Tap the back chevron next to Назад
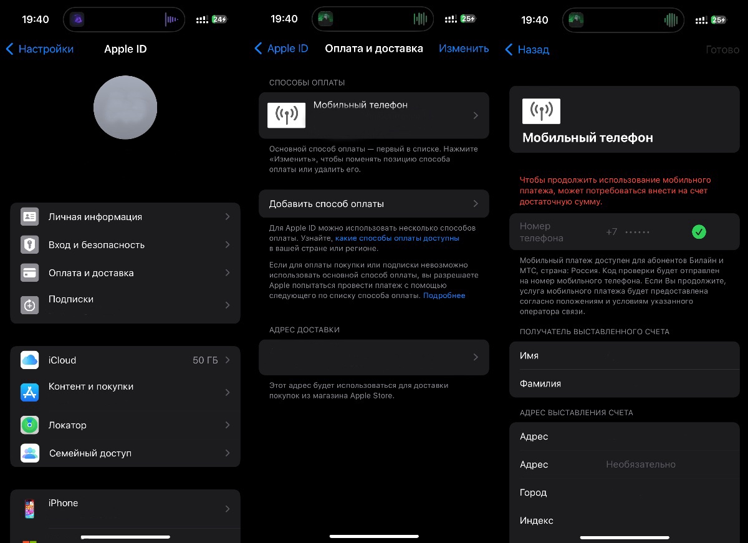Screen dimensions: 748x543 pos(509,49)
